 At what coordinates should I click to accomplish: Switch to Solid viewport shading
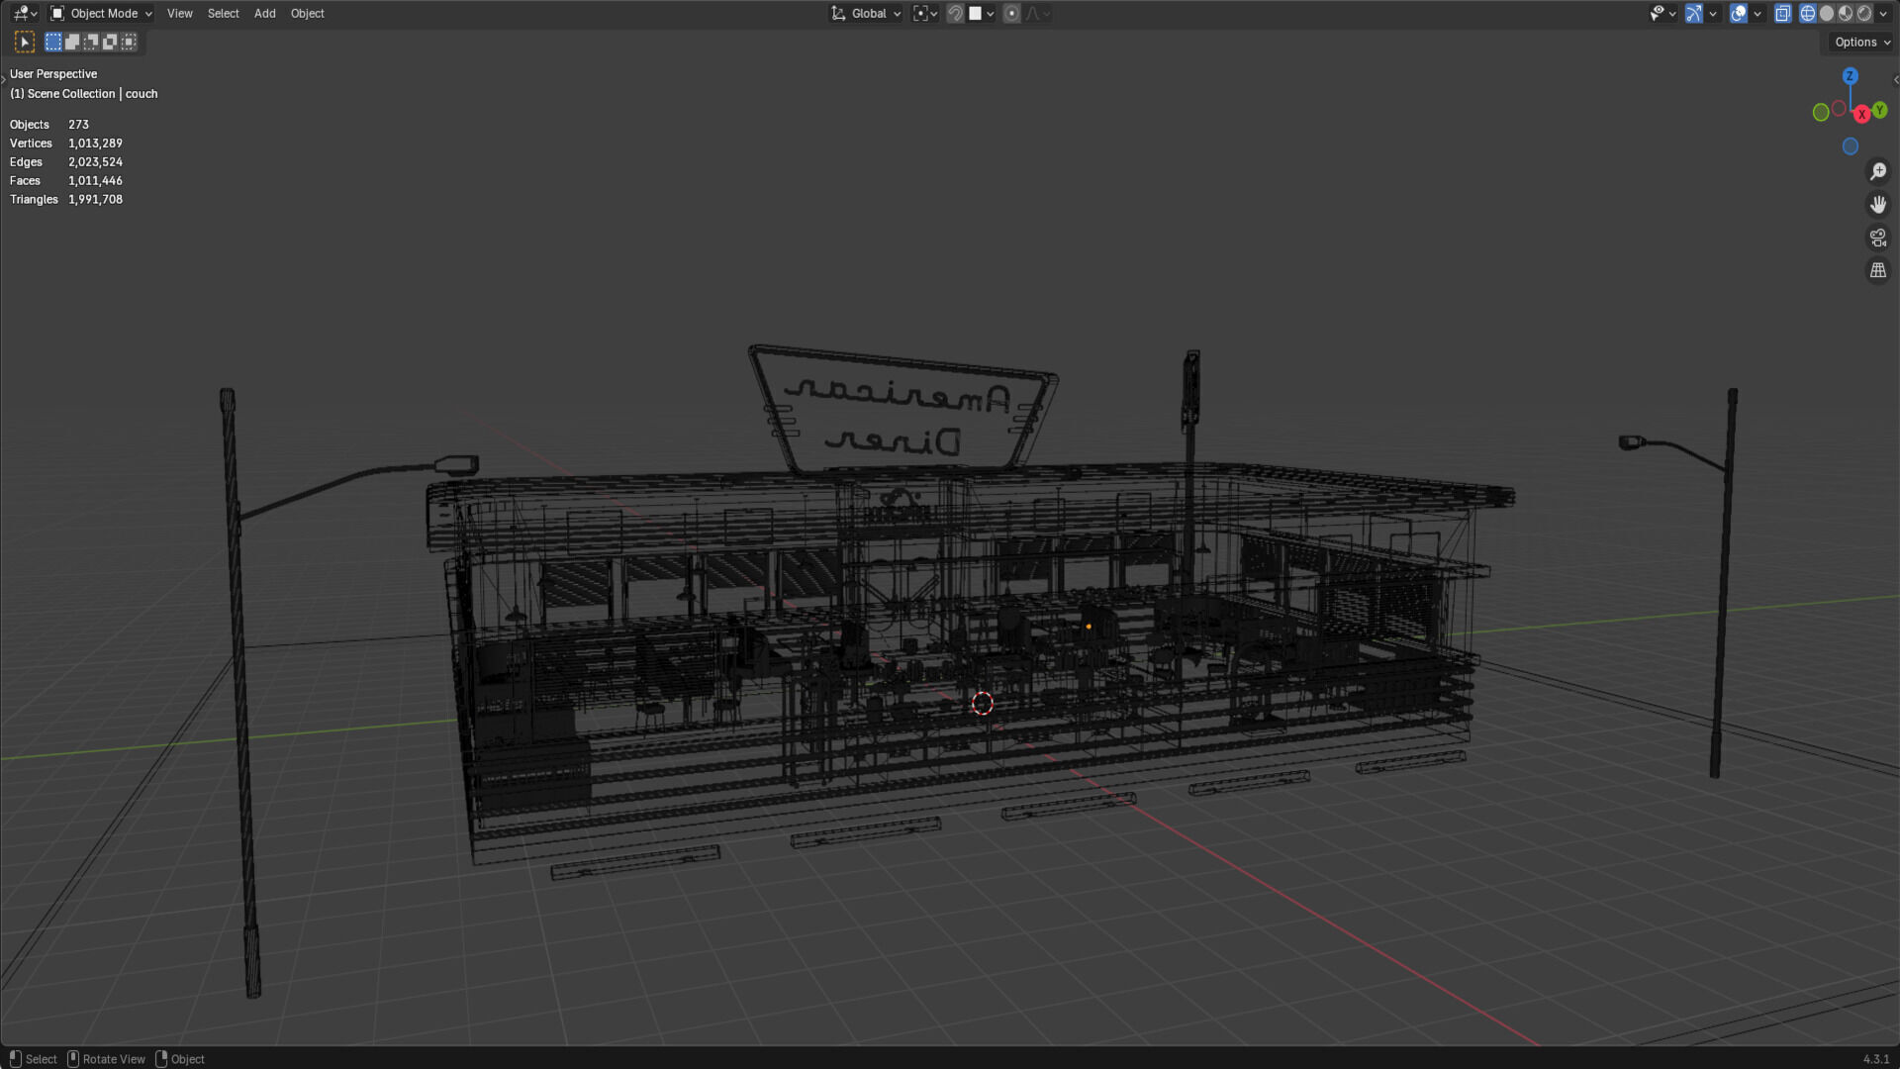(x=1827, y=14)
